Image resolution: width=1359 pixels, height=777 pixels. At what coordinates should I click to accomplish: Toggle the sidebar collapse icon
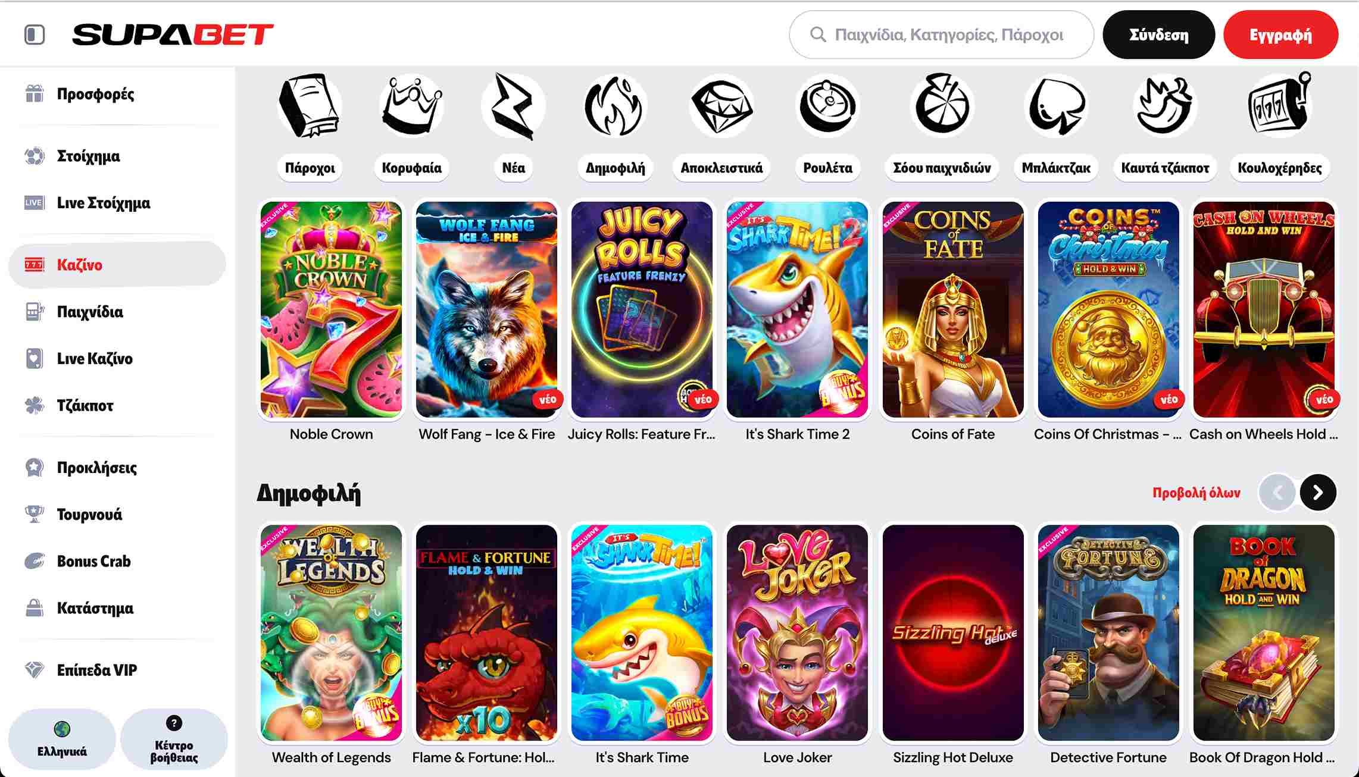point(35,35)
